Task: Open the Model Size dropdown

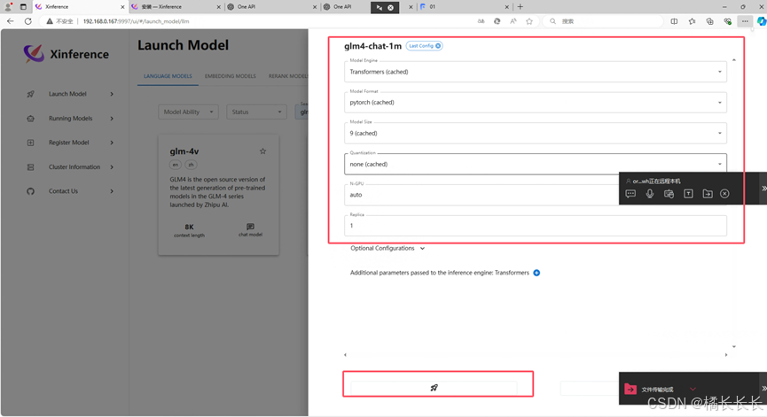Action: point(536,134)
